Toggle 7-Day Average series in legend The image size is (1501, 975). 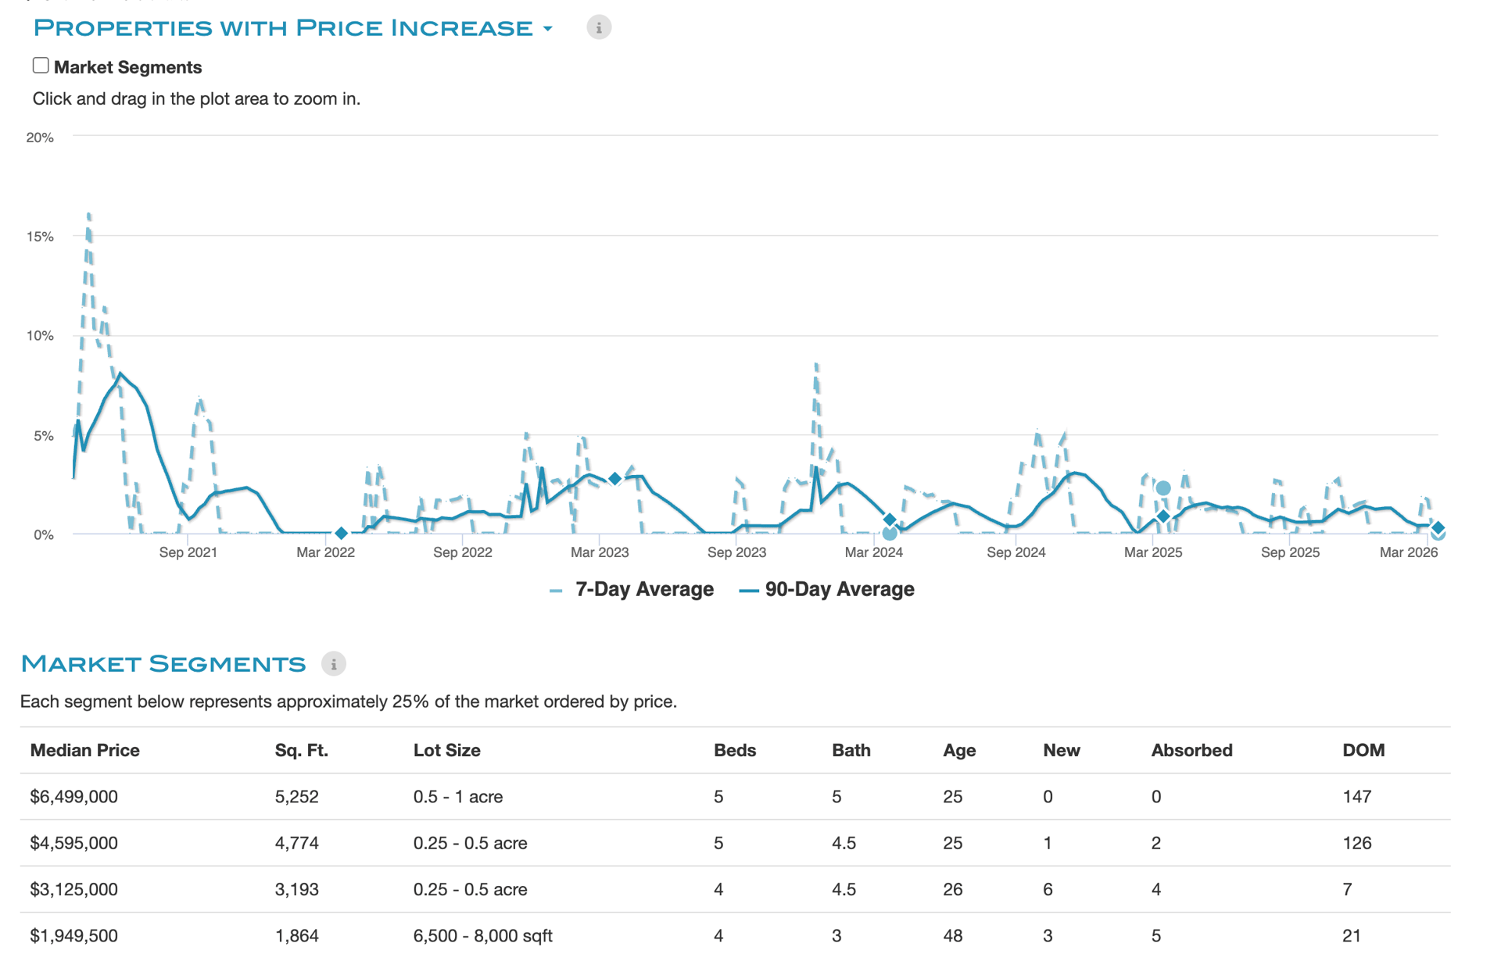643,590
